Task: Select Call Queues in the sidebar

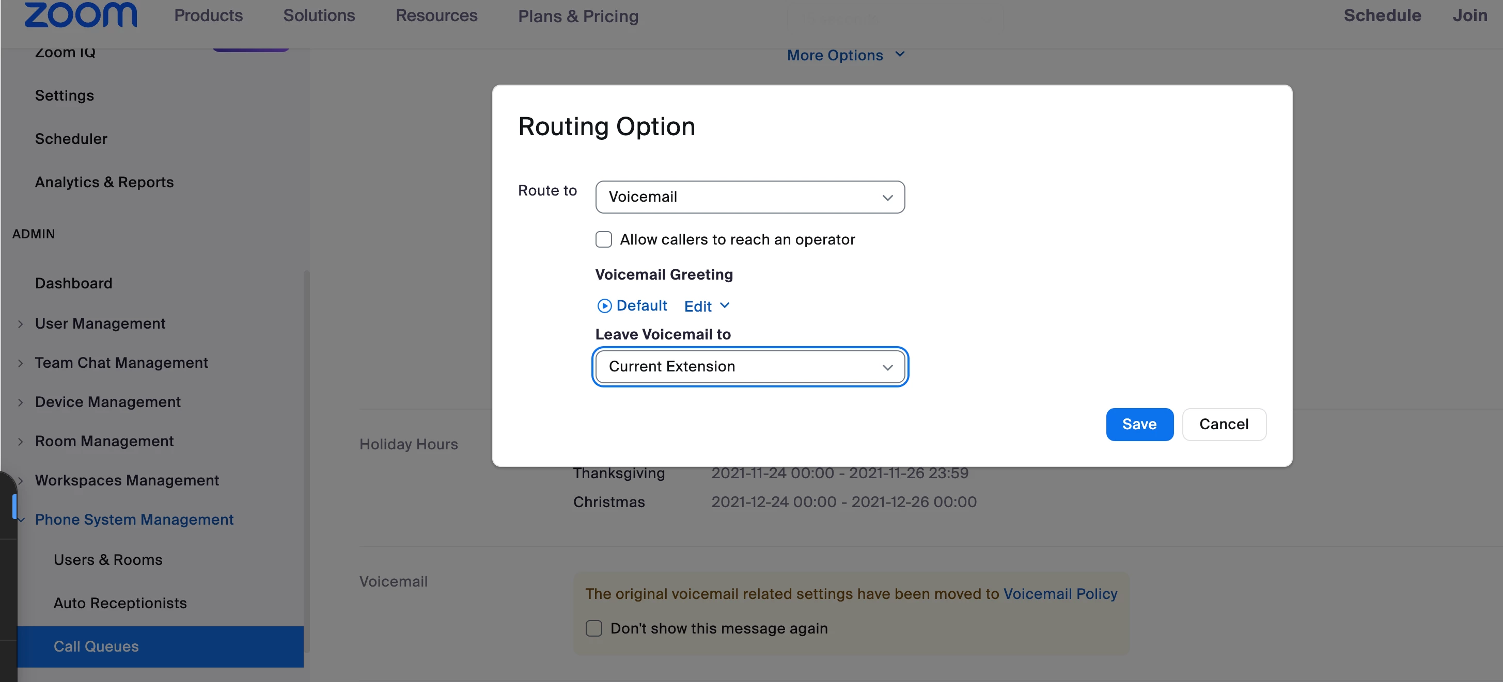Action: click(x=96, y=646)
